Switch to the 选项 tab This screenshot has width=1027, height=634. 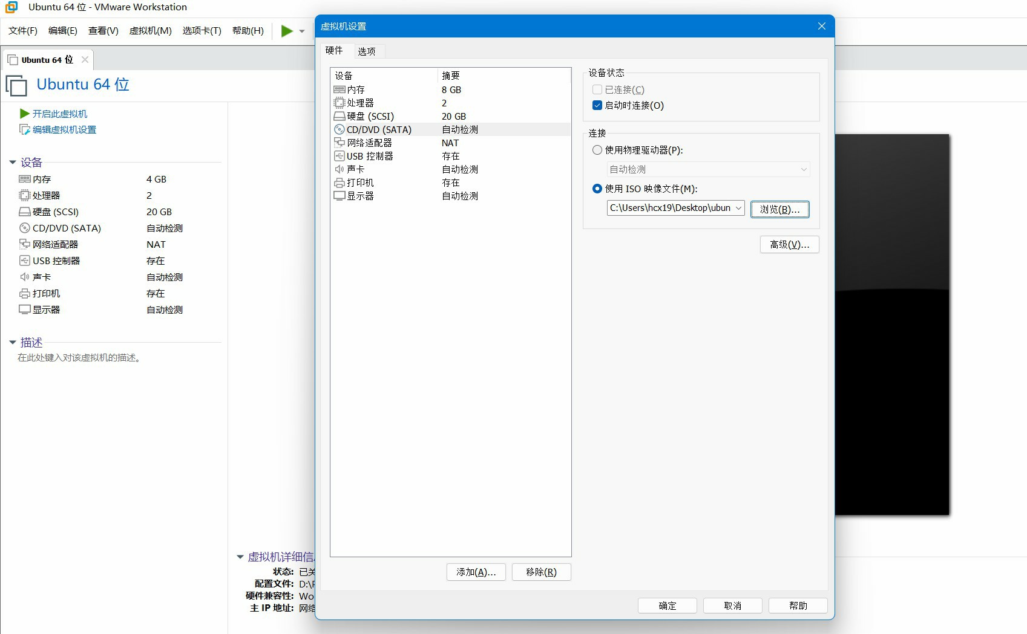pyautogui.click(x=367, y=51)
